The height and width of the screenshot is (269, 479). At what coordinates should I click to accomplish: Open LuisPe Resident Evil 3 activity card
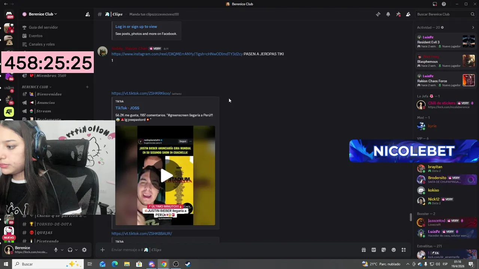click(x=446, y=41)
